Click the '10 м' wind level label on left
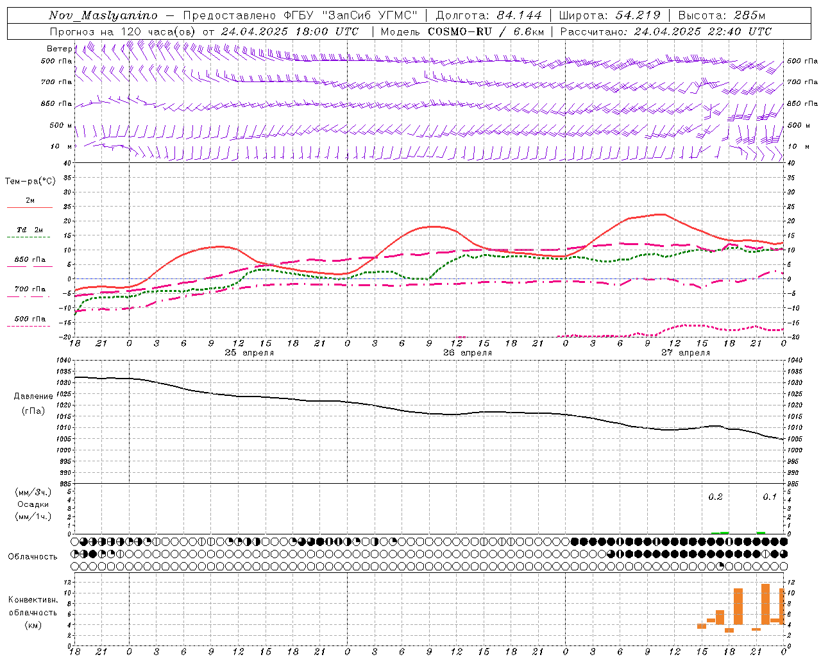821x657 pixels. click(62, 146)
